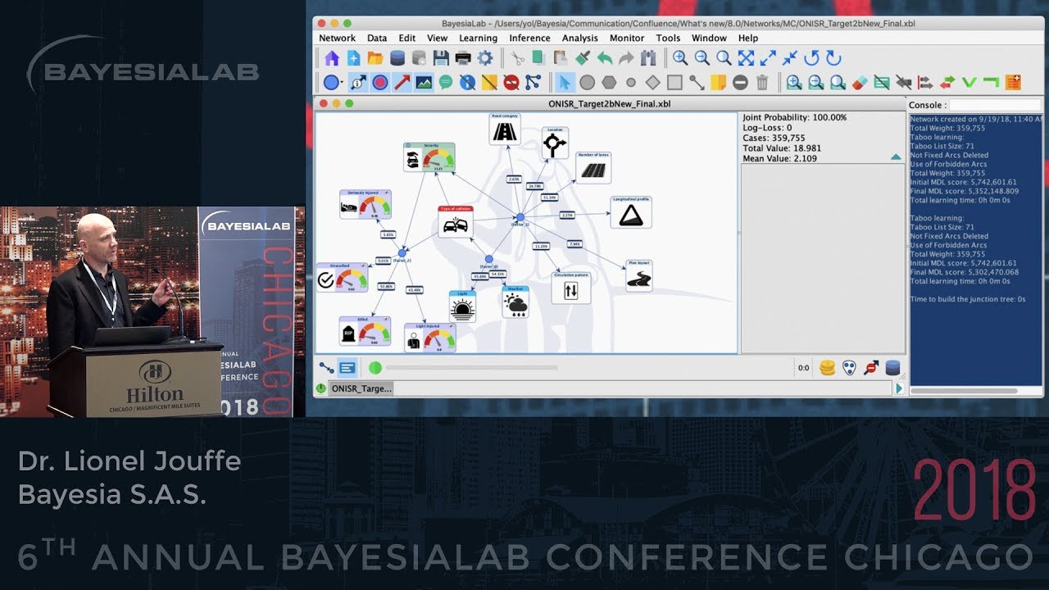1049x590 pixels.
Task: Select the hexagon node creation tool
Action: point(609,82)
